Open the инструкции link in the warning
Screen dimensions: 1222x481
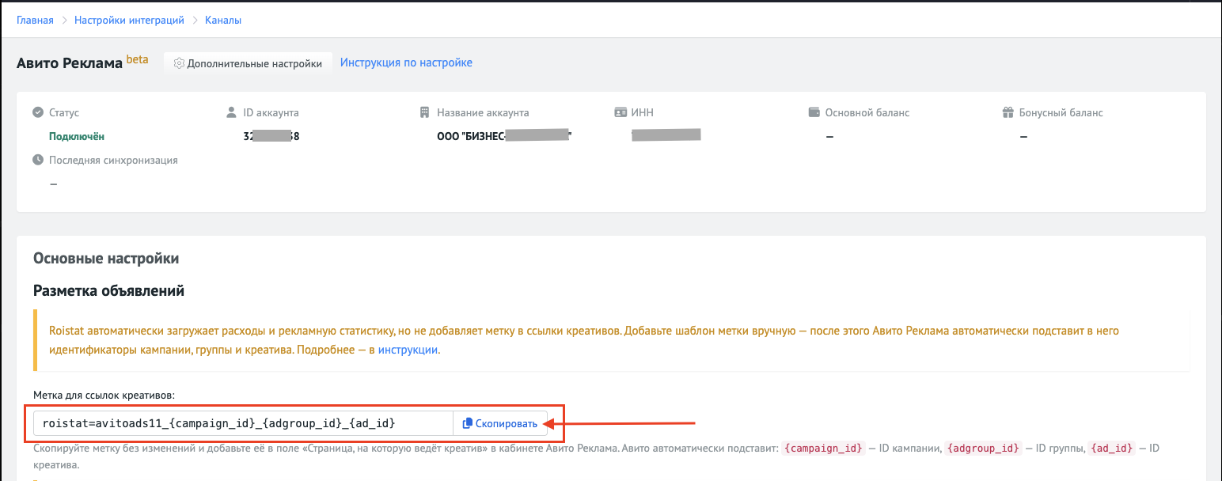[x=408, y=349]
